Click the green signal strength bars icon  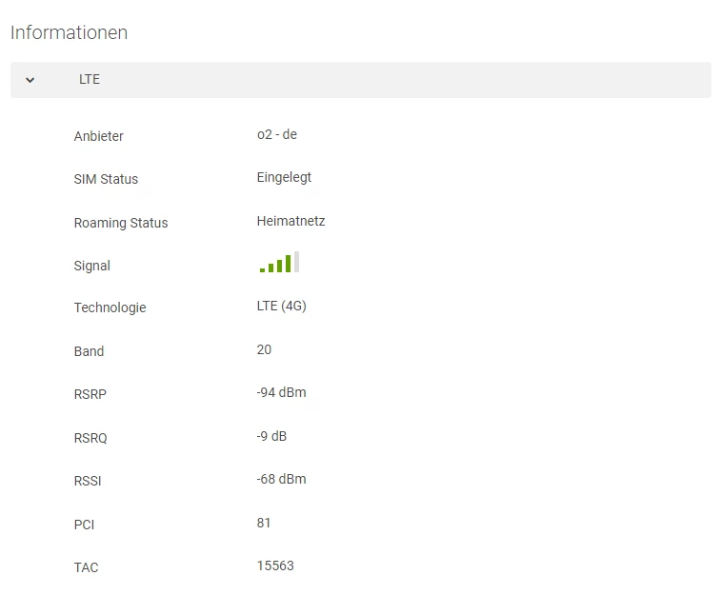point(279,263)
